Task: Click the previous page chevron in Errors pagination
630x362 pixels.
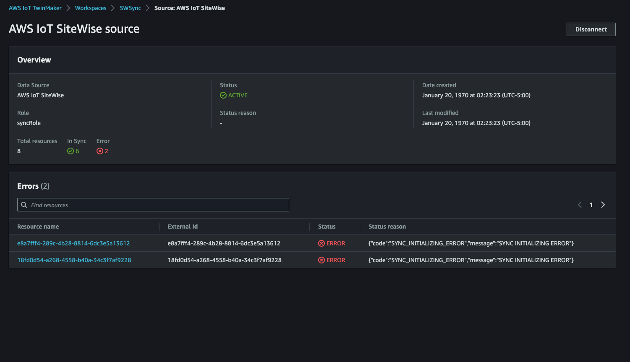Action: (x=580, y=205)
